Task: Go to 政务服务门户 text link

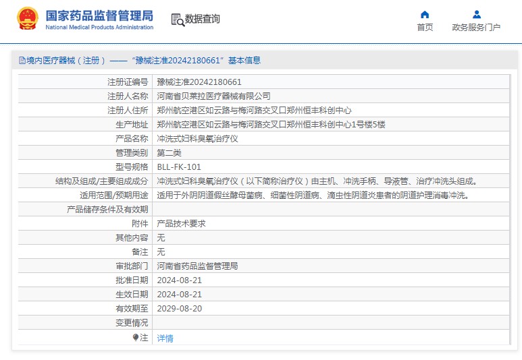Action: tap(476, 28)
